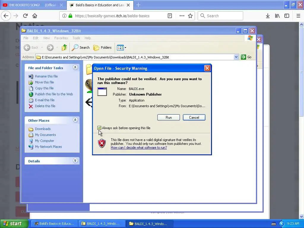The width and height of the screenshot is (304, 228).
Task: Show Firefox sidebars icon
Action: coord(287,16)
